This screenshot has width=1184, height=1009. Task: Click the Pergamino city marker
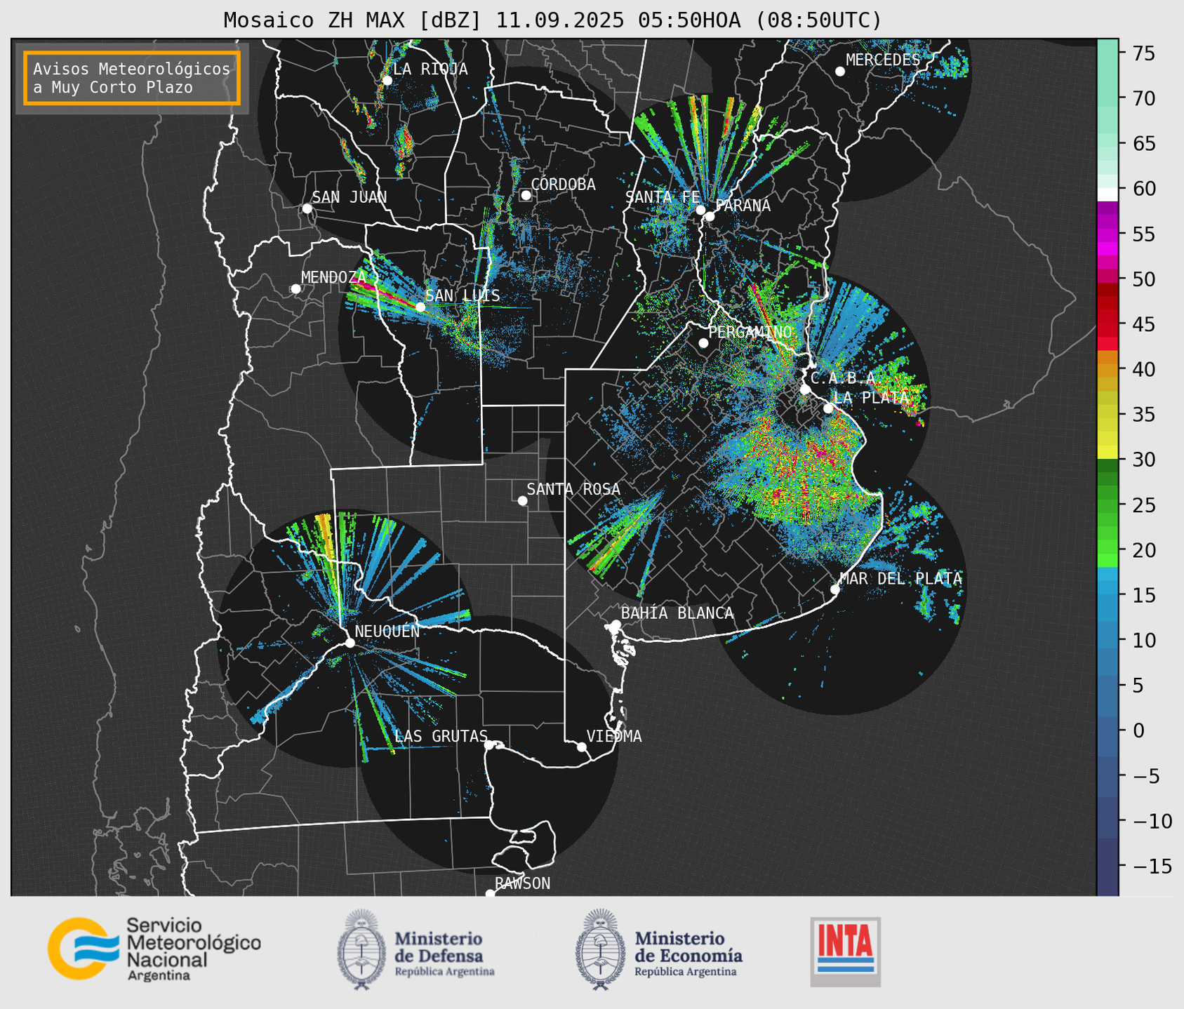tap(703, 343)
